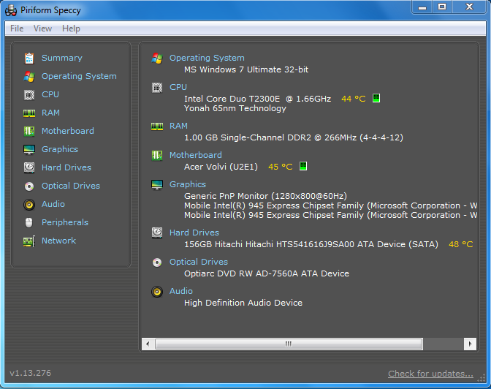Click the CPU chip icon in sidebar
This screenshot has height=389, width=491.
coord(29,94)
